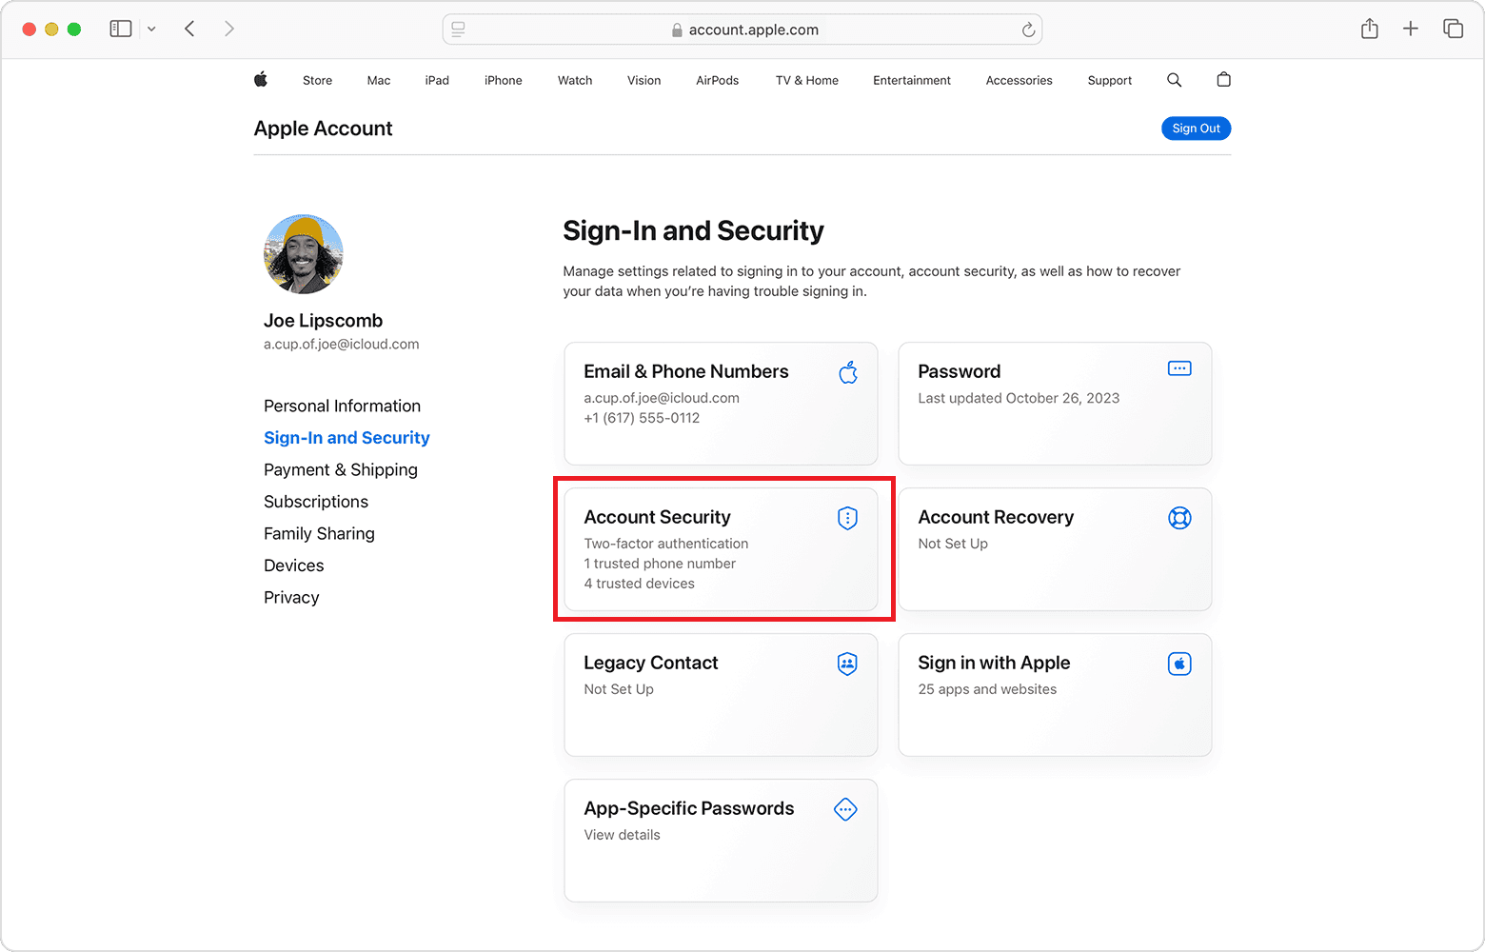Toggle the Safari sidebar icon
1485x952 pixels.
(121, 29)
